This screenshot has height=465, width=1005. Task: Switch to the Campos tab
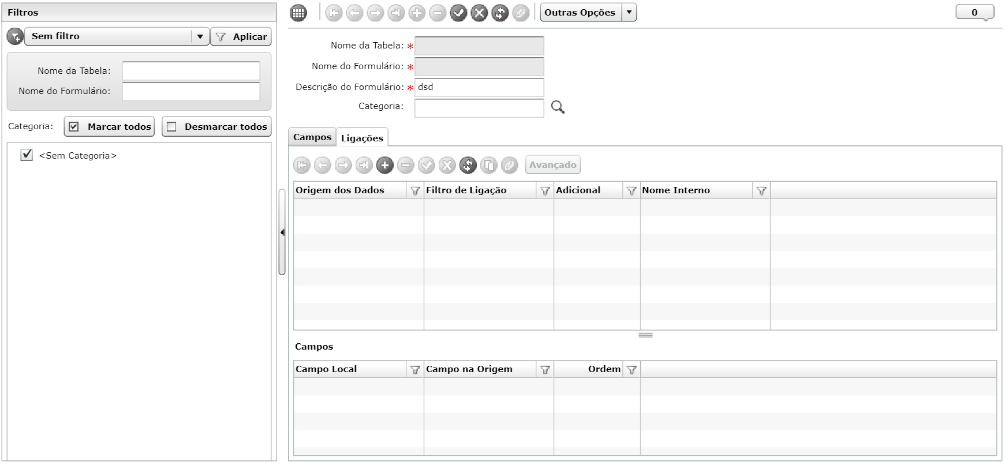[x=312, y=137]
